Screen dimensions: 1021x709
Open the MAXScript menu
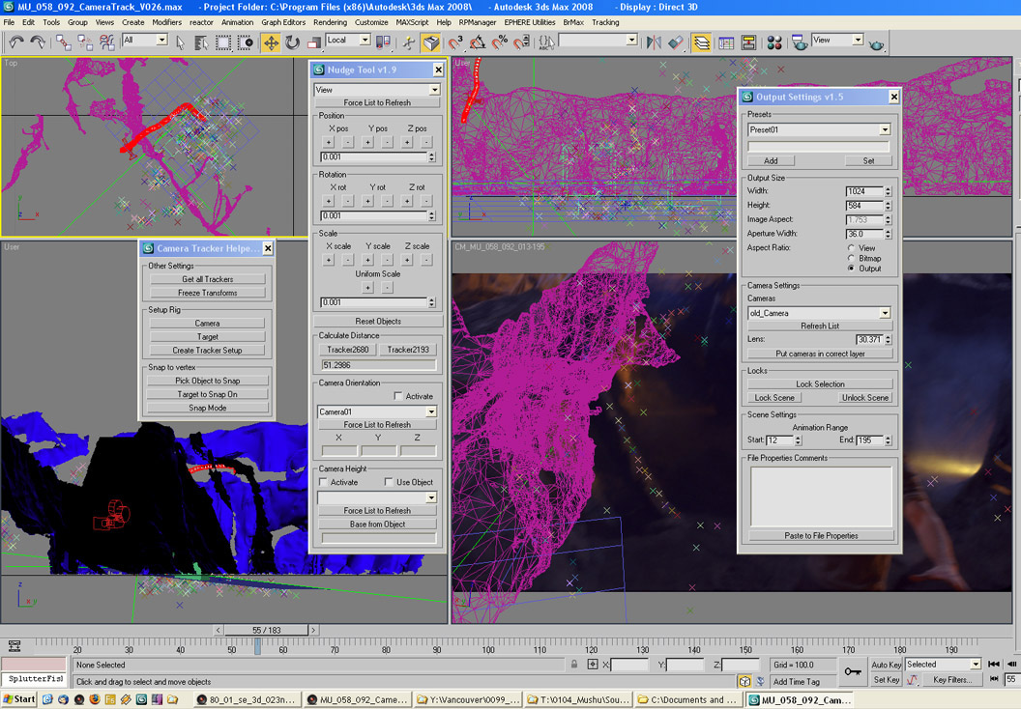[412, 22]
